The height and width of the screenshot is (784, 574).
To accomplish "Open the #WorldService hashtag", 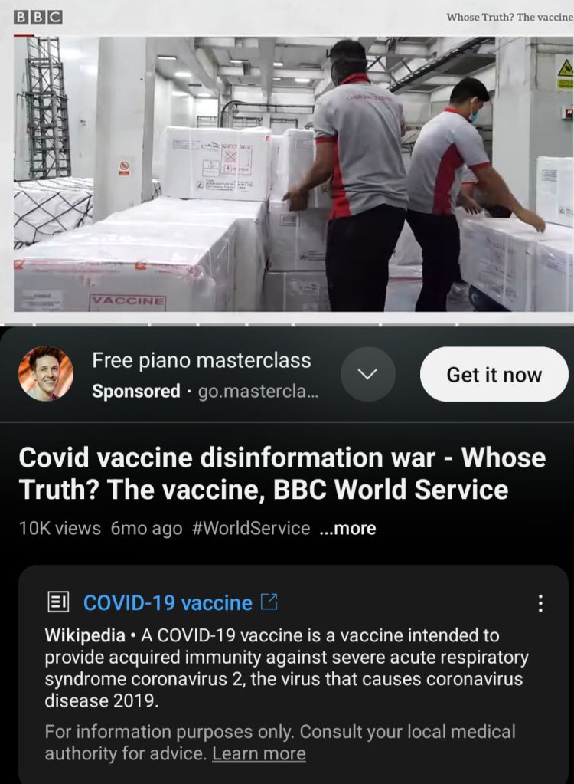I will pos(250,528).
